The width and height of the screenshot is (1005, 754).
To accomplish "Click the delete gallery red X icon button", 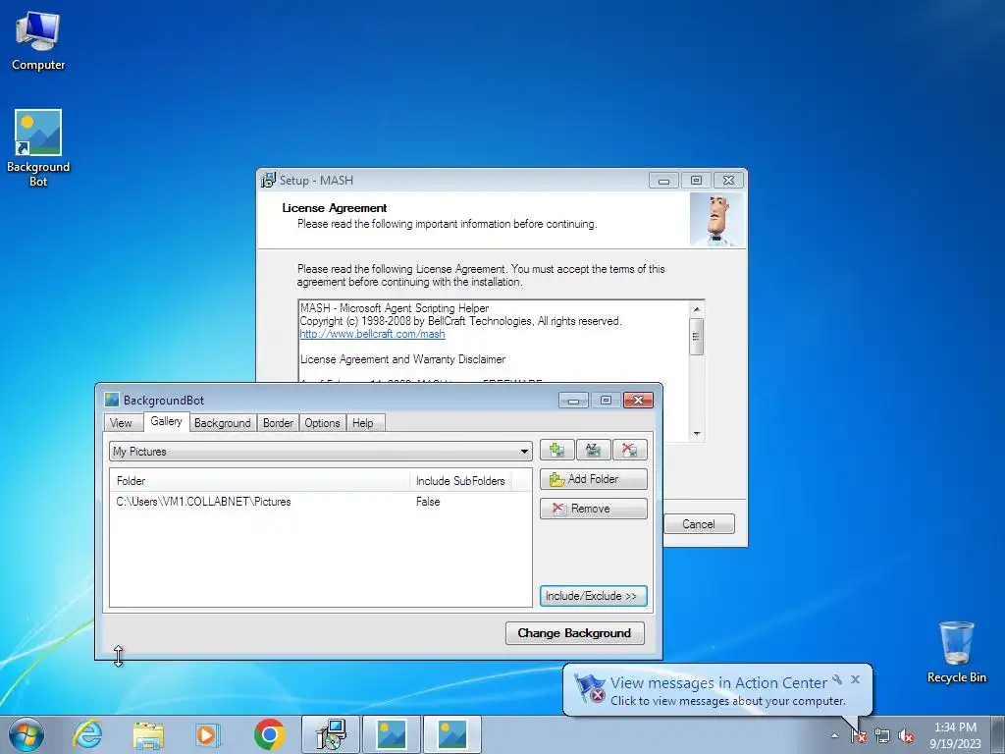I will 629,450.
